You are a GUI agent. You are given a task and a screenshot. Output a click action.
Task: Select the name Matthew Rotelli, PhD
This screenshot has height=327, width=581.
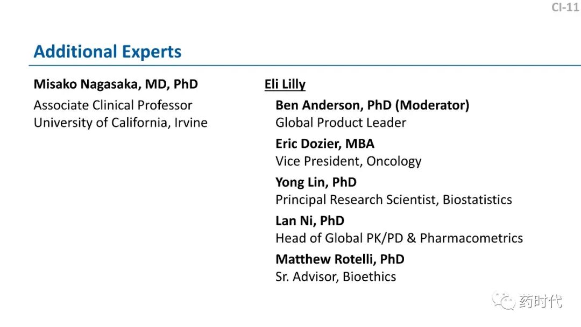pyautogui.click(x=340, y=260)
